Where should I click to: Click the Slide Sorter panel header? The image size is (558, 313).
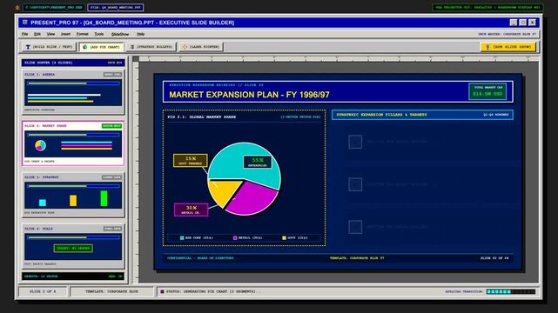tap(73, 63)
